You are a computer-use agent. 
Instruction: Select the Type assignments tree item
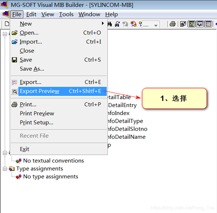tap(39, 169)
